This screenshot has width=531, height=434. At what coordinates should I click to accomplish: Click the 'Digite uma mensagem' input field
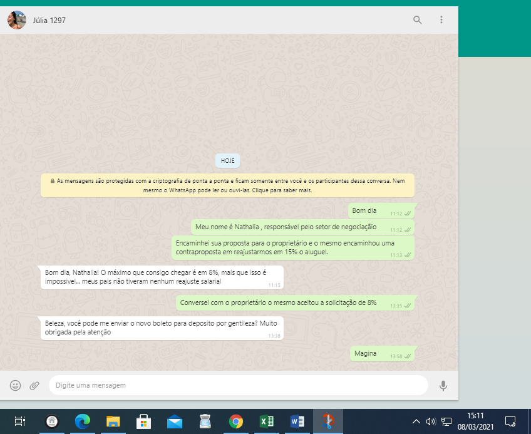pyautogui.click(x=238, y=385)
